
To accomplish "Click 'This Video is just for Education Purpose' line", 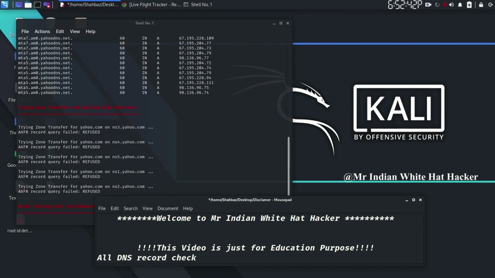I will [255, 248].
